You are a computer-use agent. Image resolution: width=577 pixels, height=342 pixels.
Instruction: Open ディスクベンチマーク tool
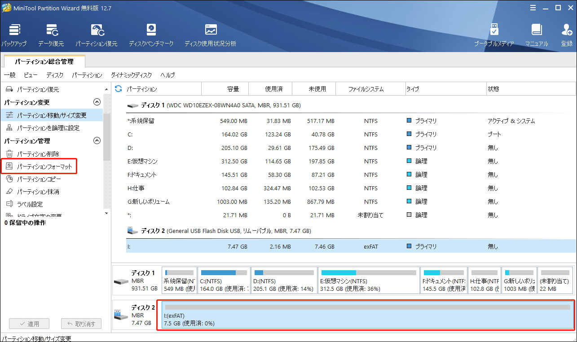151,35
